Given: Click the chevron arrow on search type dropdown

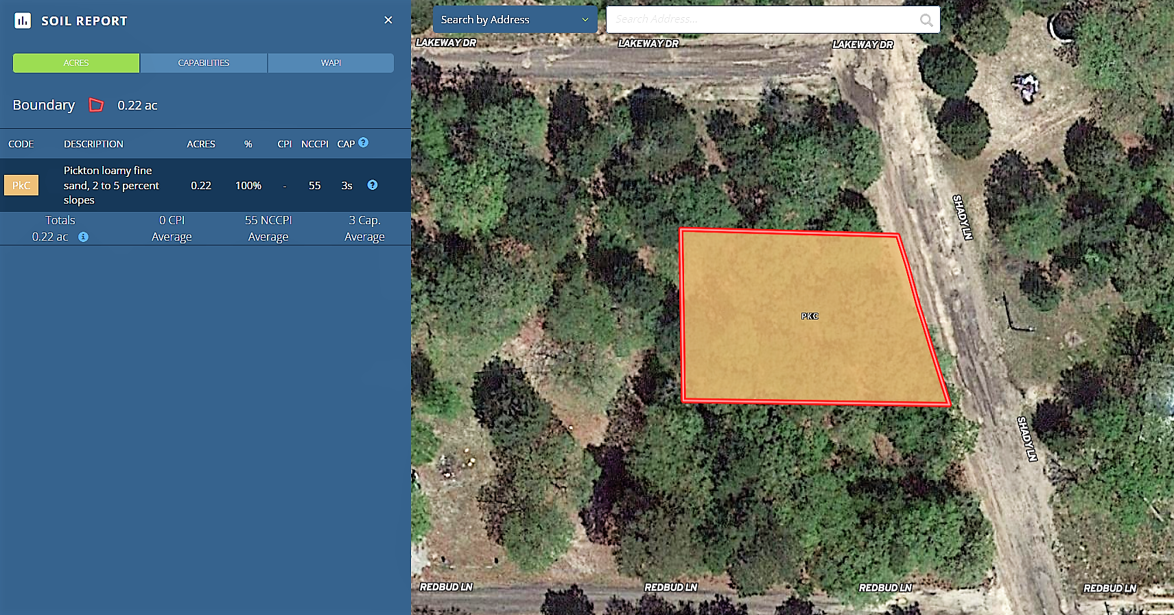Looking at the screenshot, I should point(585,20).
